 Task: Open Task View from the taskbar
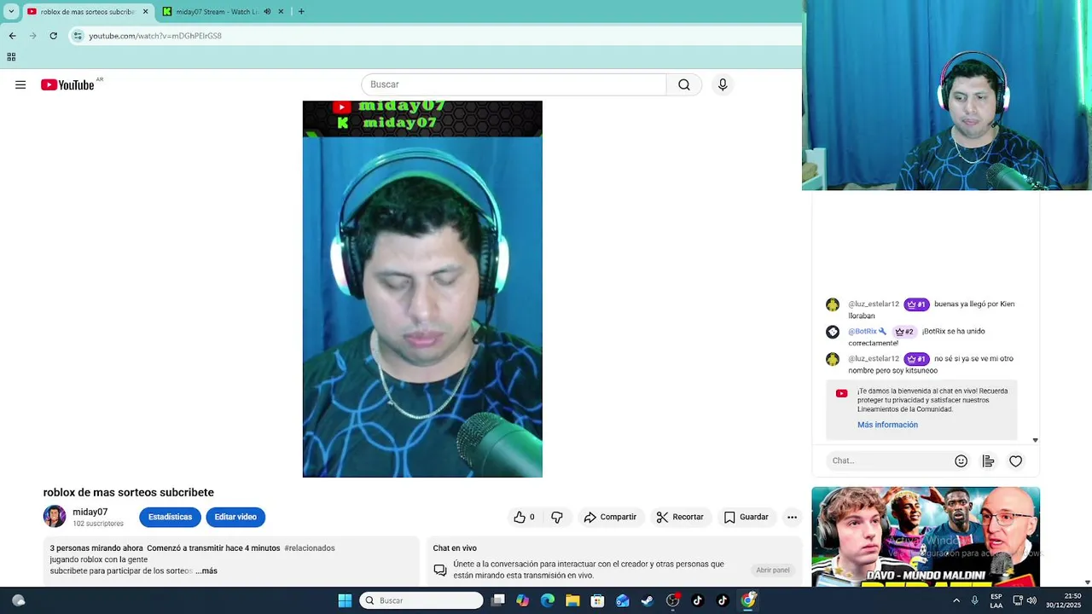pos(497,600)
